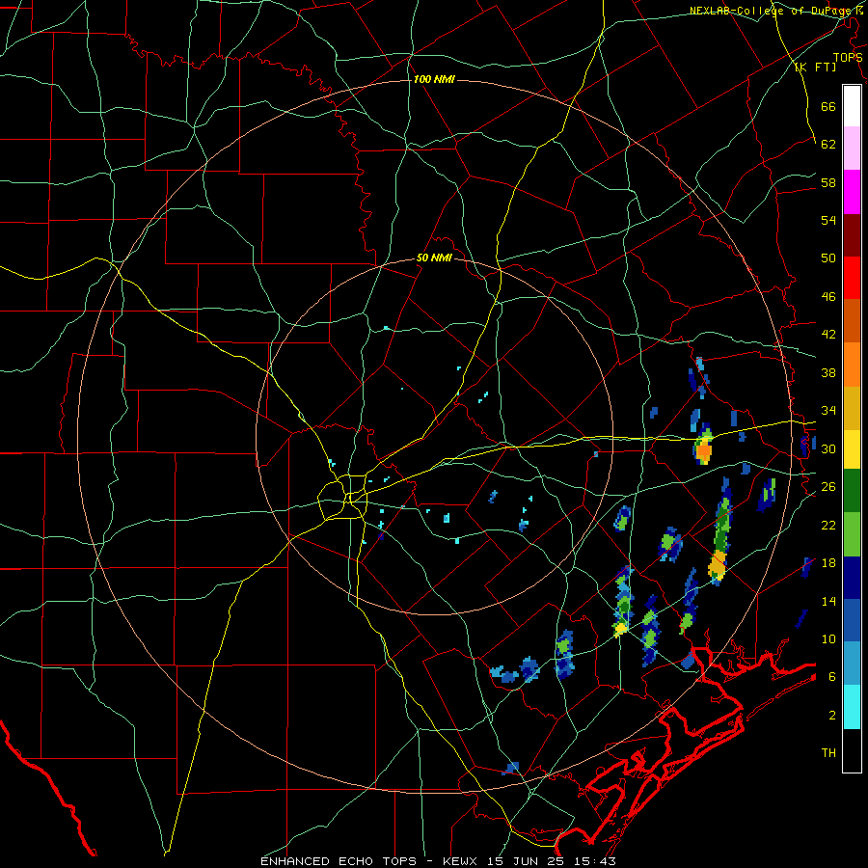868x868 pixels.
Task: Click the legend value 18
Action: click(x=828, y=563)
